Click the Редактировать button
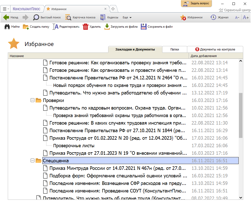Screen dimensions: 251x201 (66, 27)
